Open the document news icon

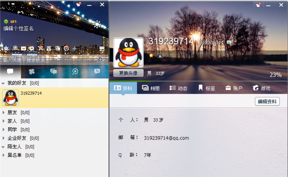pos(58,48)
